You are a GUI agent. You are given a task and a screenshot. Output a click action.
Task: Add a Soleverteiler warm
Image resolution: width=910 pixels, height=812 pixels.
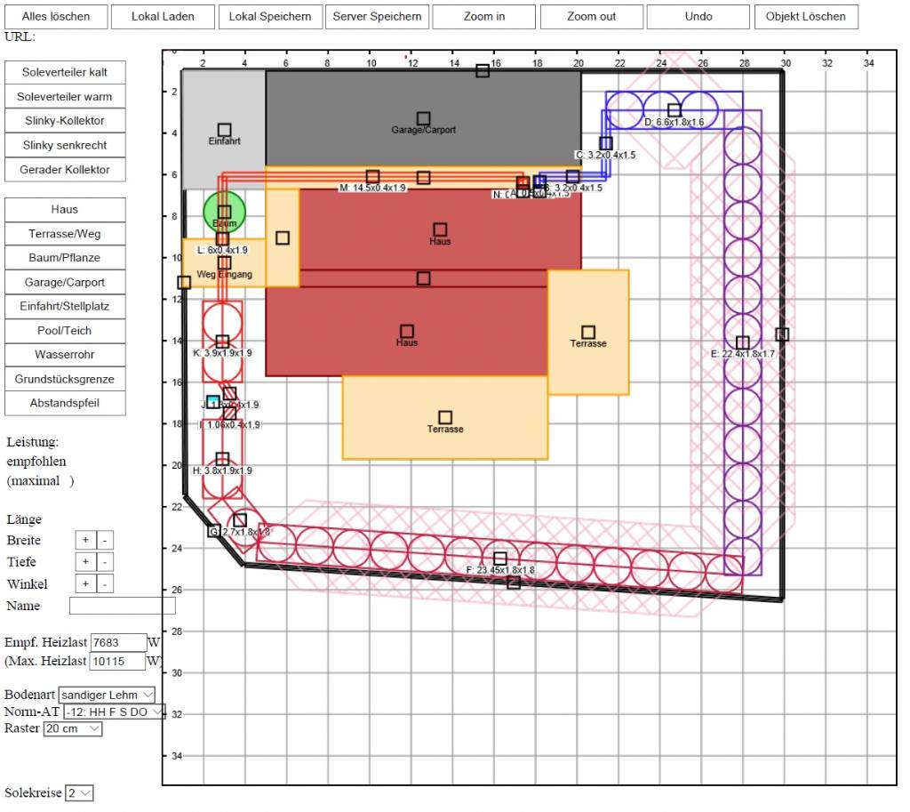65,97
